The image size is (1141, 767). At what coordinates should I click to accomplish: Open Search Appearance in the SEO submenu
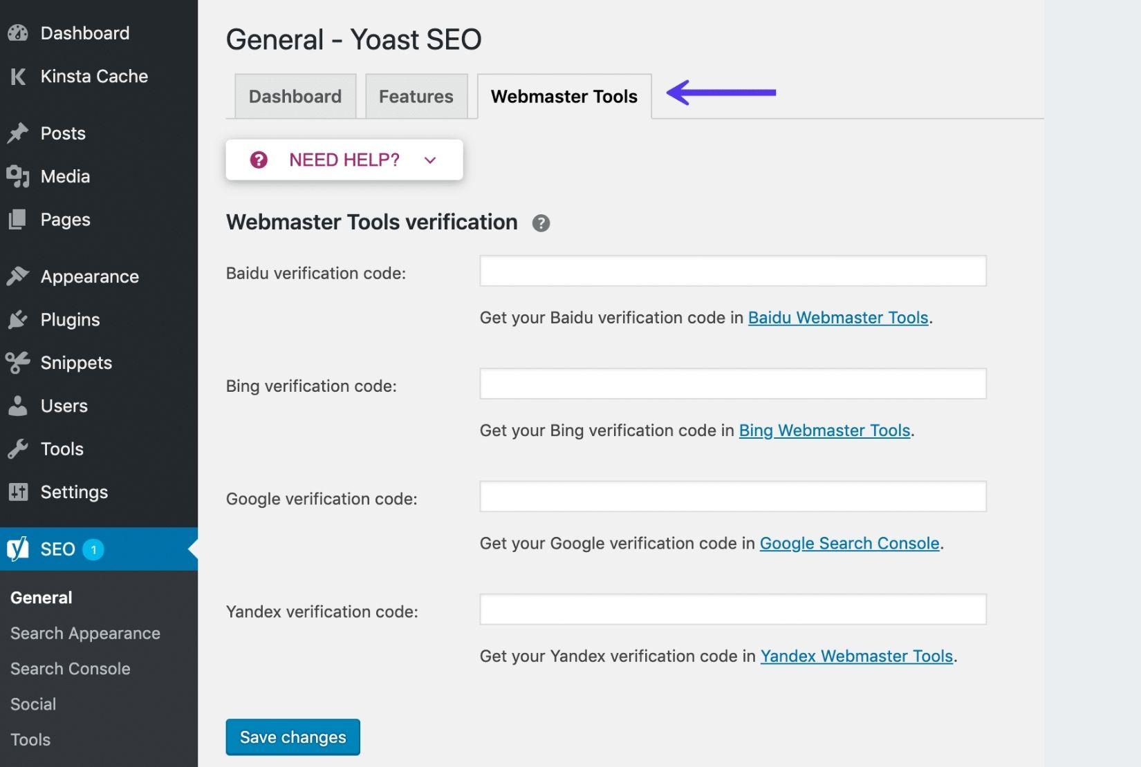click(85, 633)
